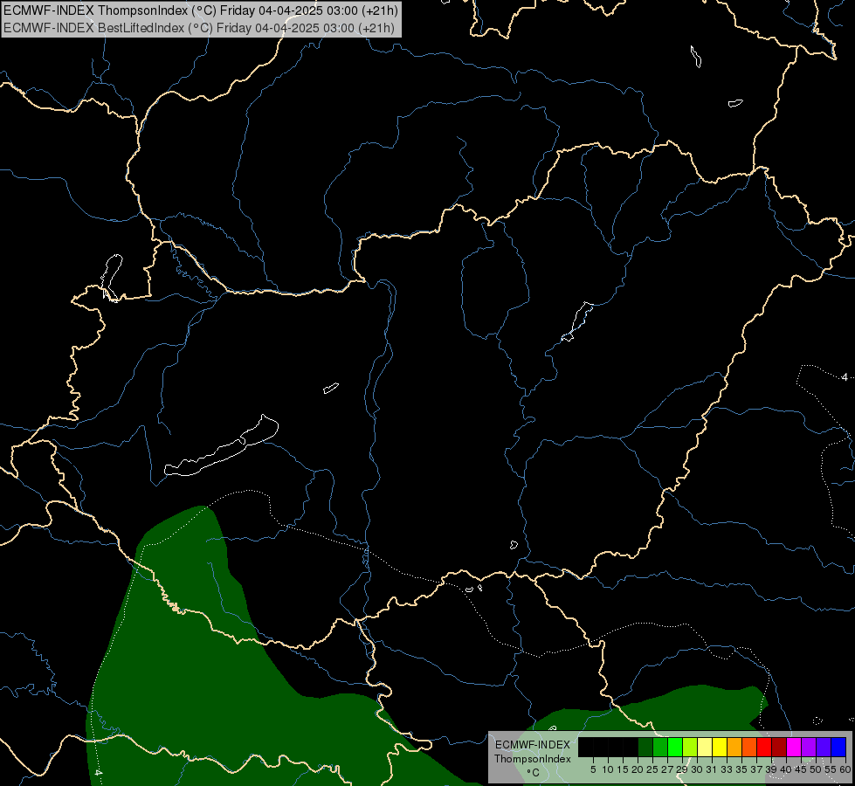Click the indigo 50–55 legend swatch
Image resolution: width=855 pixels, height=786 pixels.
824,748
